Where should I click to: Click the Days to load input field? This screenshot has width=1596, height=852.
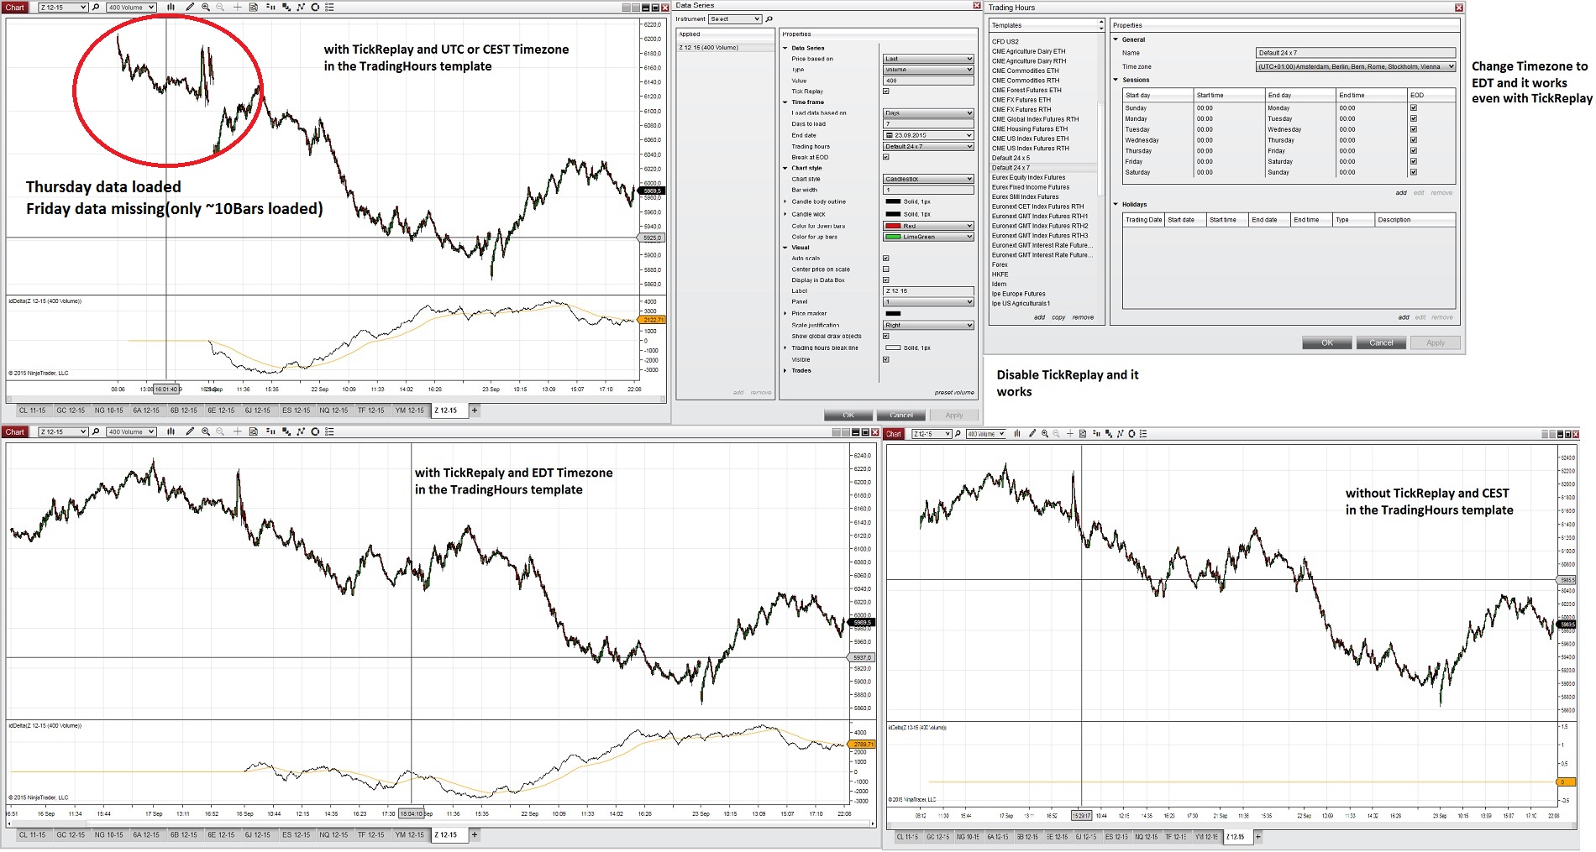point(928,124)
